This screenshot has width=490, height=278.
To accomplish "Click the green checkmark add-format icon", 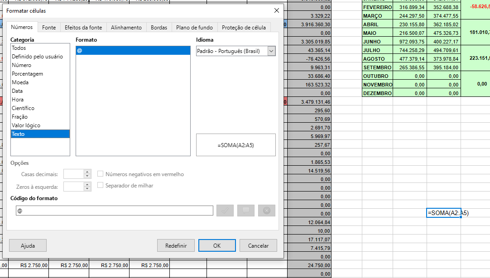I will [x=225, y=211].
